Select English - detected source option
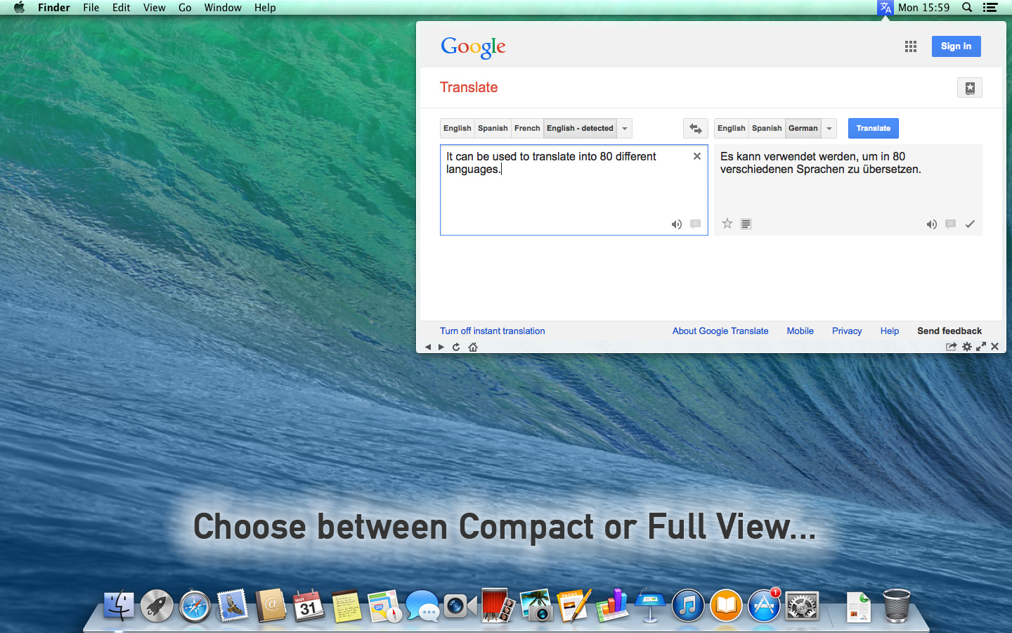 click(x=580, y=128)
